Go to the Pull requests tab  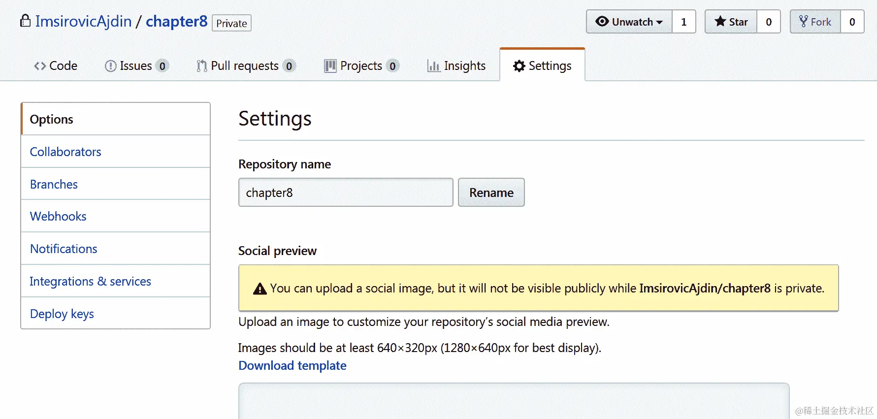click(x=246, y=66)
